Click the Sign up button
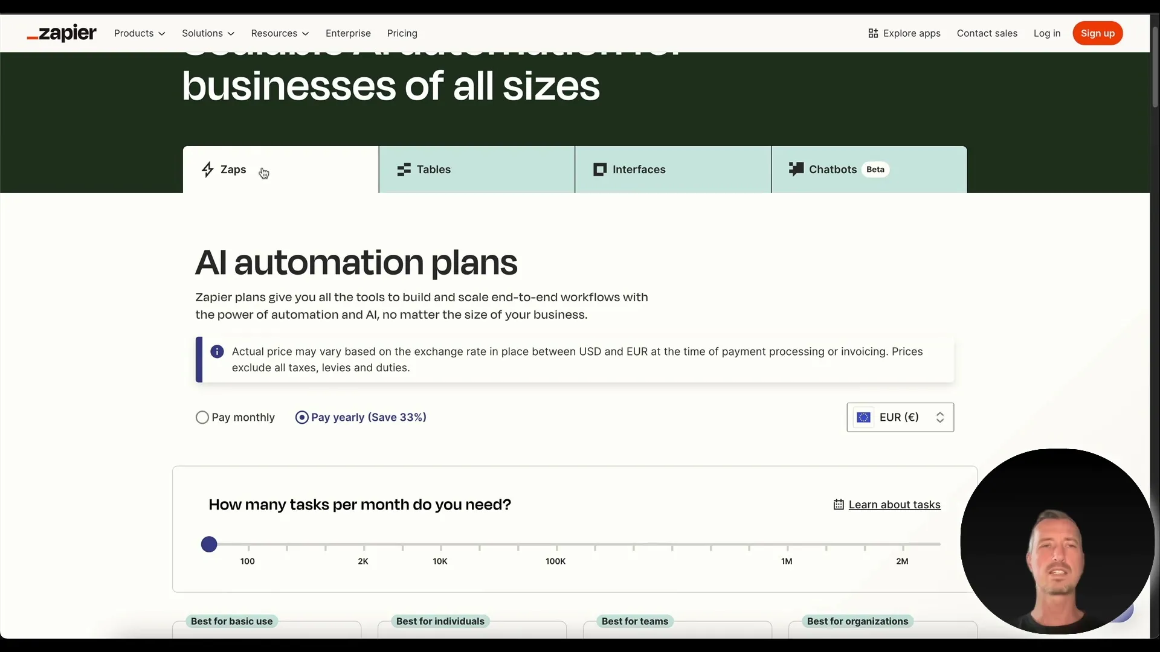Viewport: 1160px width, 652px height. (x=1098, y=33)
